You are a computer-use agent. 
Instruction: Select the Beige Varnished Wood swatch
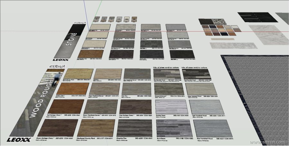(201, 89)
